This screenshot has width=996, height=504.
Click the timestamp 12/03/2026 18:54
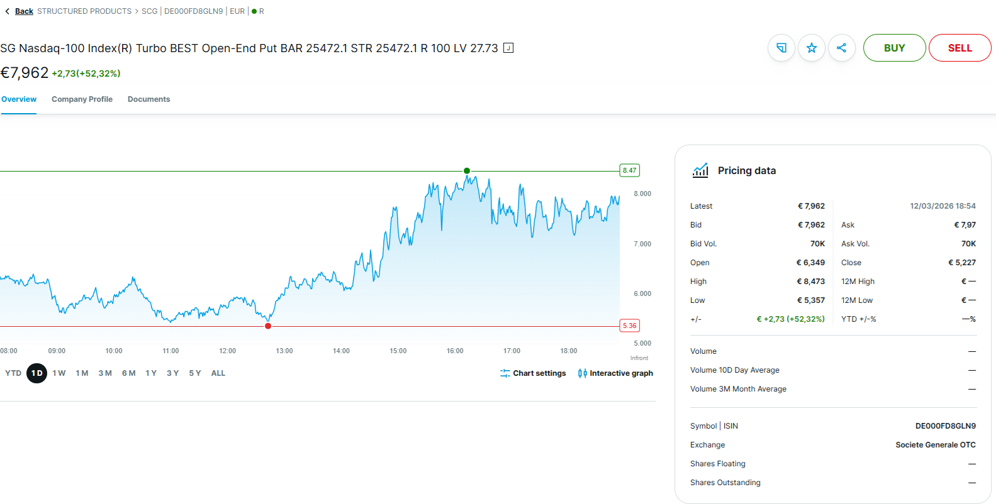click(943, 206)
